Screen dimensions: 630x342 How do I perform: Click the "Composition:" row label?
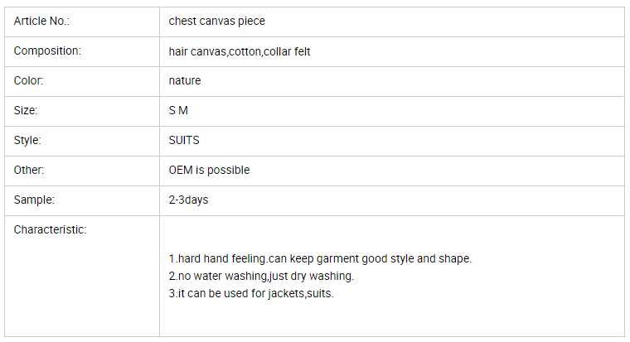[x=47, y=51]
